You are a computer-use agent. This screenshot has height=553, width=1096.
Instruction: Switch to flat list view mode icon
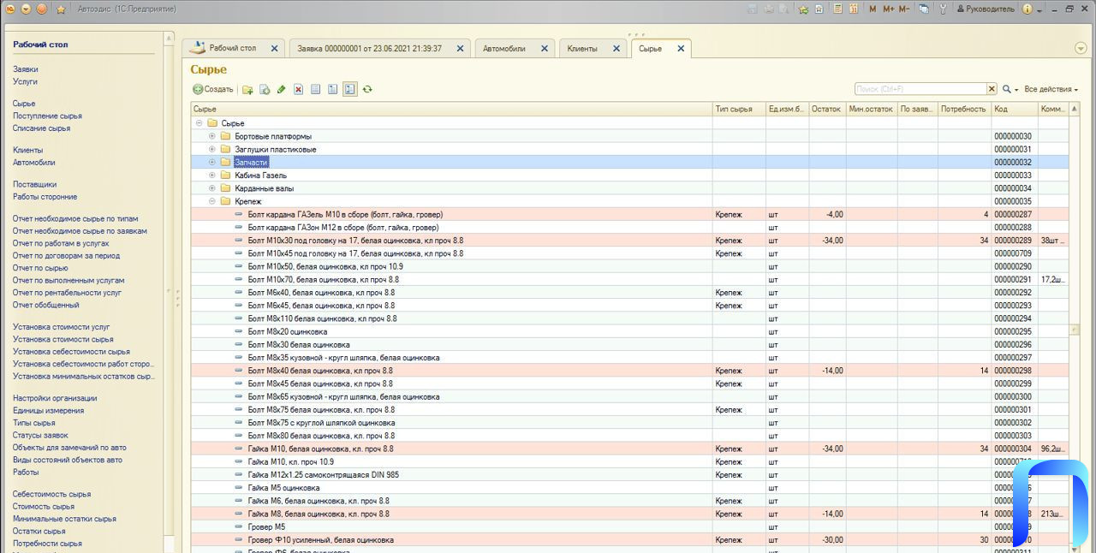click(316, 89)
